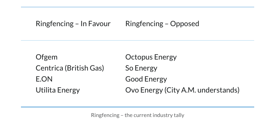
Task: Click the 'City A.M. understands' note
Action: (x=202, y=90)
